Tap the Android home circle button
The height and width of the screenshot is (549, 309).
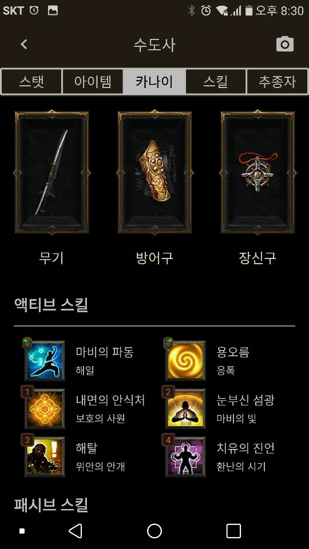pos(154,531)
